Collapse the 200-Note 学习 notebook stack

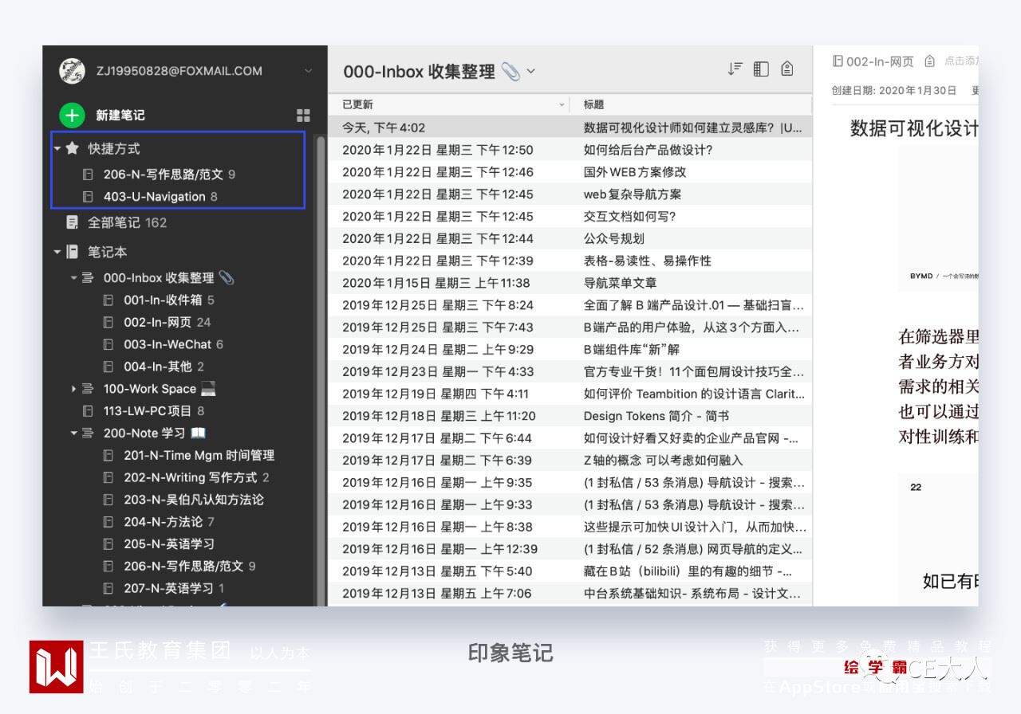coord(74,433)
